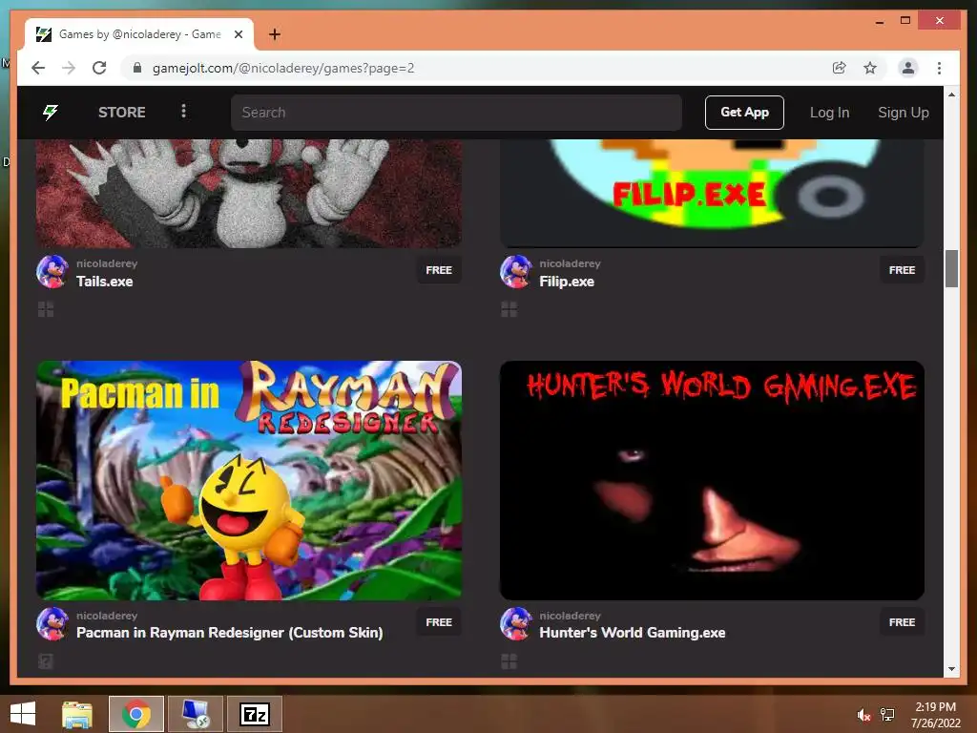
Task: Click the Windows platform icon under Filip.exe
Action: pyautogui.click(x=509, y=309)
